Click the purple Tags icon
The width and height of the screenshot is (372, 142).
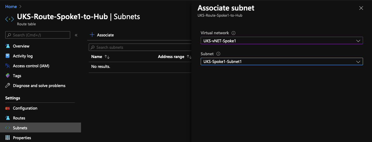(8, 76)
